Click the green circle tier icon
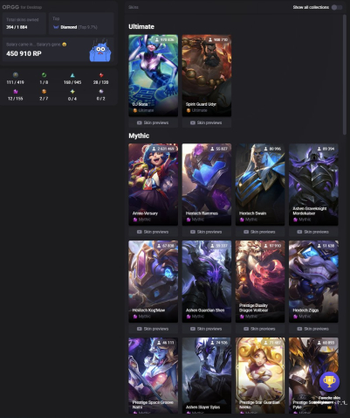The height and width of the screenshot is (418, 350). point(44,75)
